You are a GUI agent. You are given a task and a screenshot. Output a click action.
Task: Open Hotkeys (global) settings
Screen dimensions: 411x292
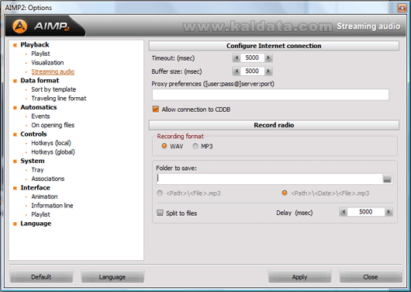click(x=53, y=151)
